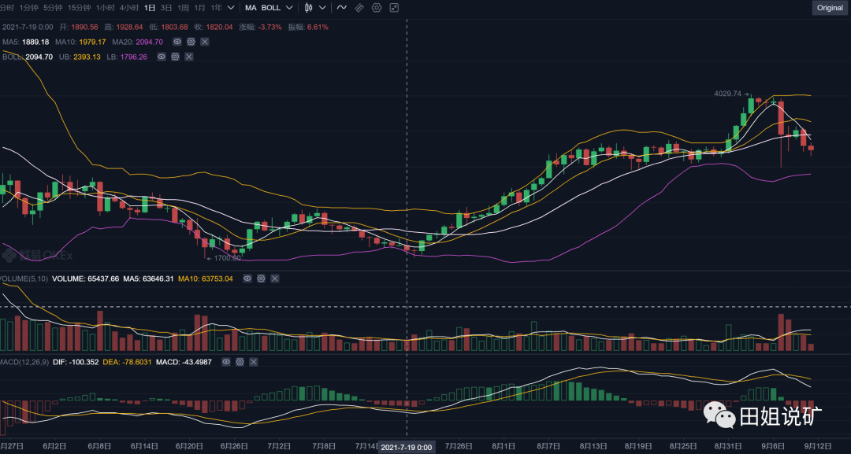Select the 1小时 time interval
Screen dimensions: 851x454
[106, 8]
